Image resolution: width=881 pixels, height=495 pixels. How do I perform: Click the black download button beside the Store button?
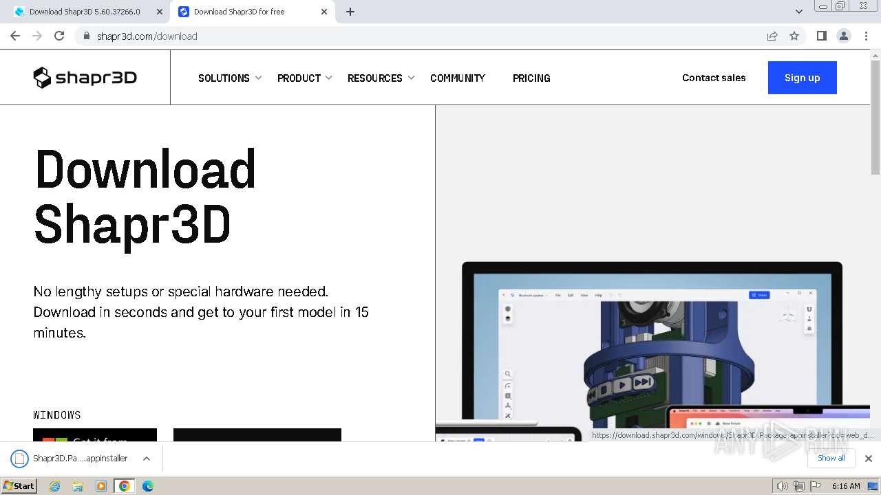[257, 435]
